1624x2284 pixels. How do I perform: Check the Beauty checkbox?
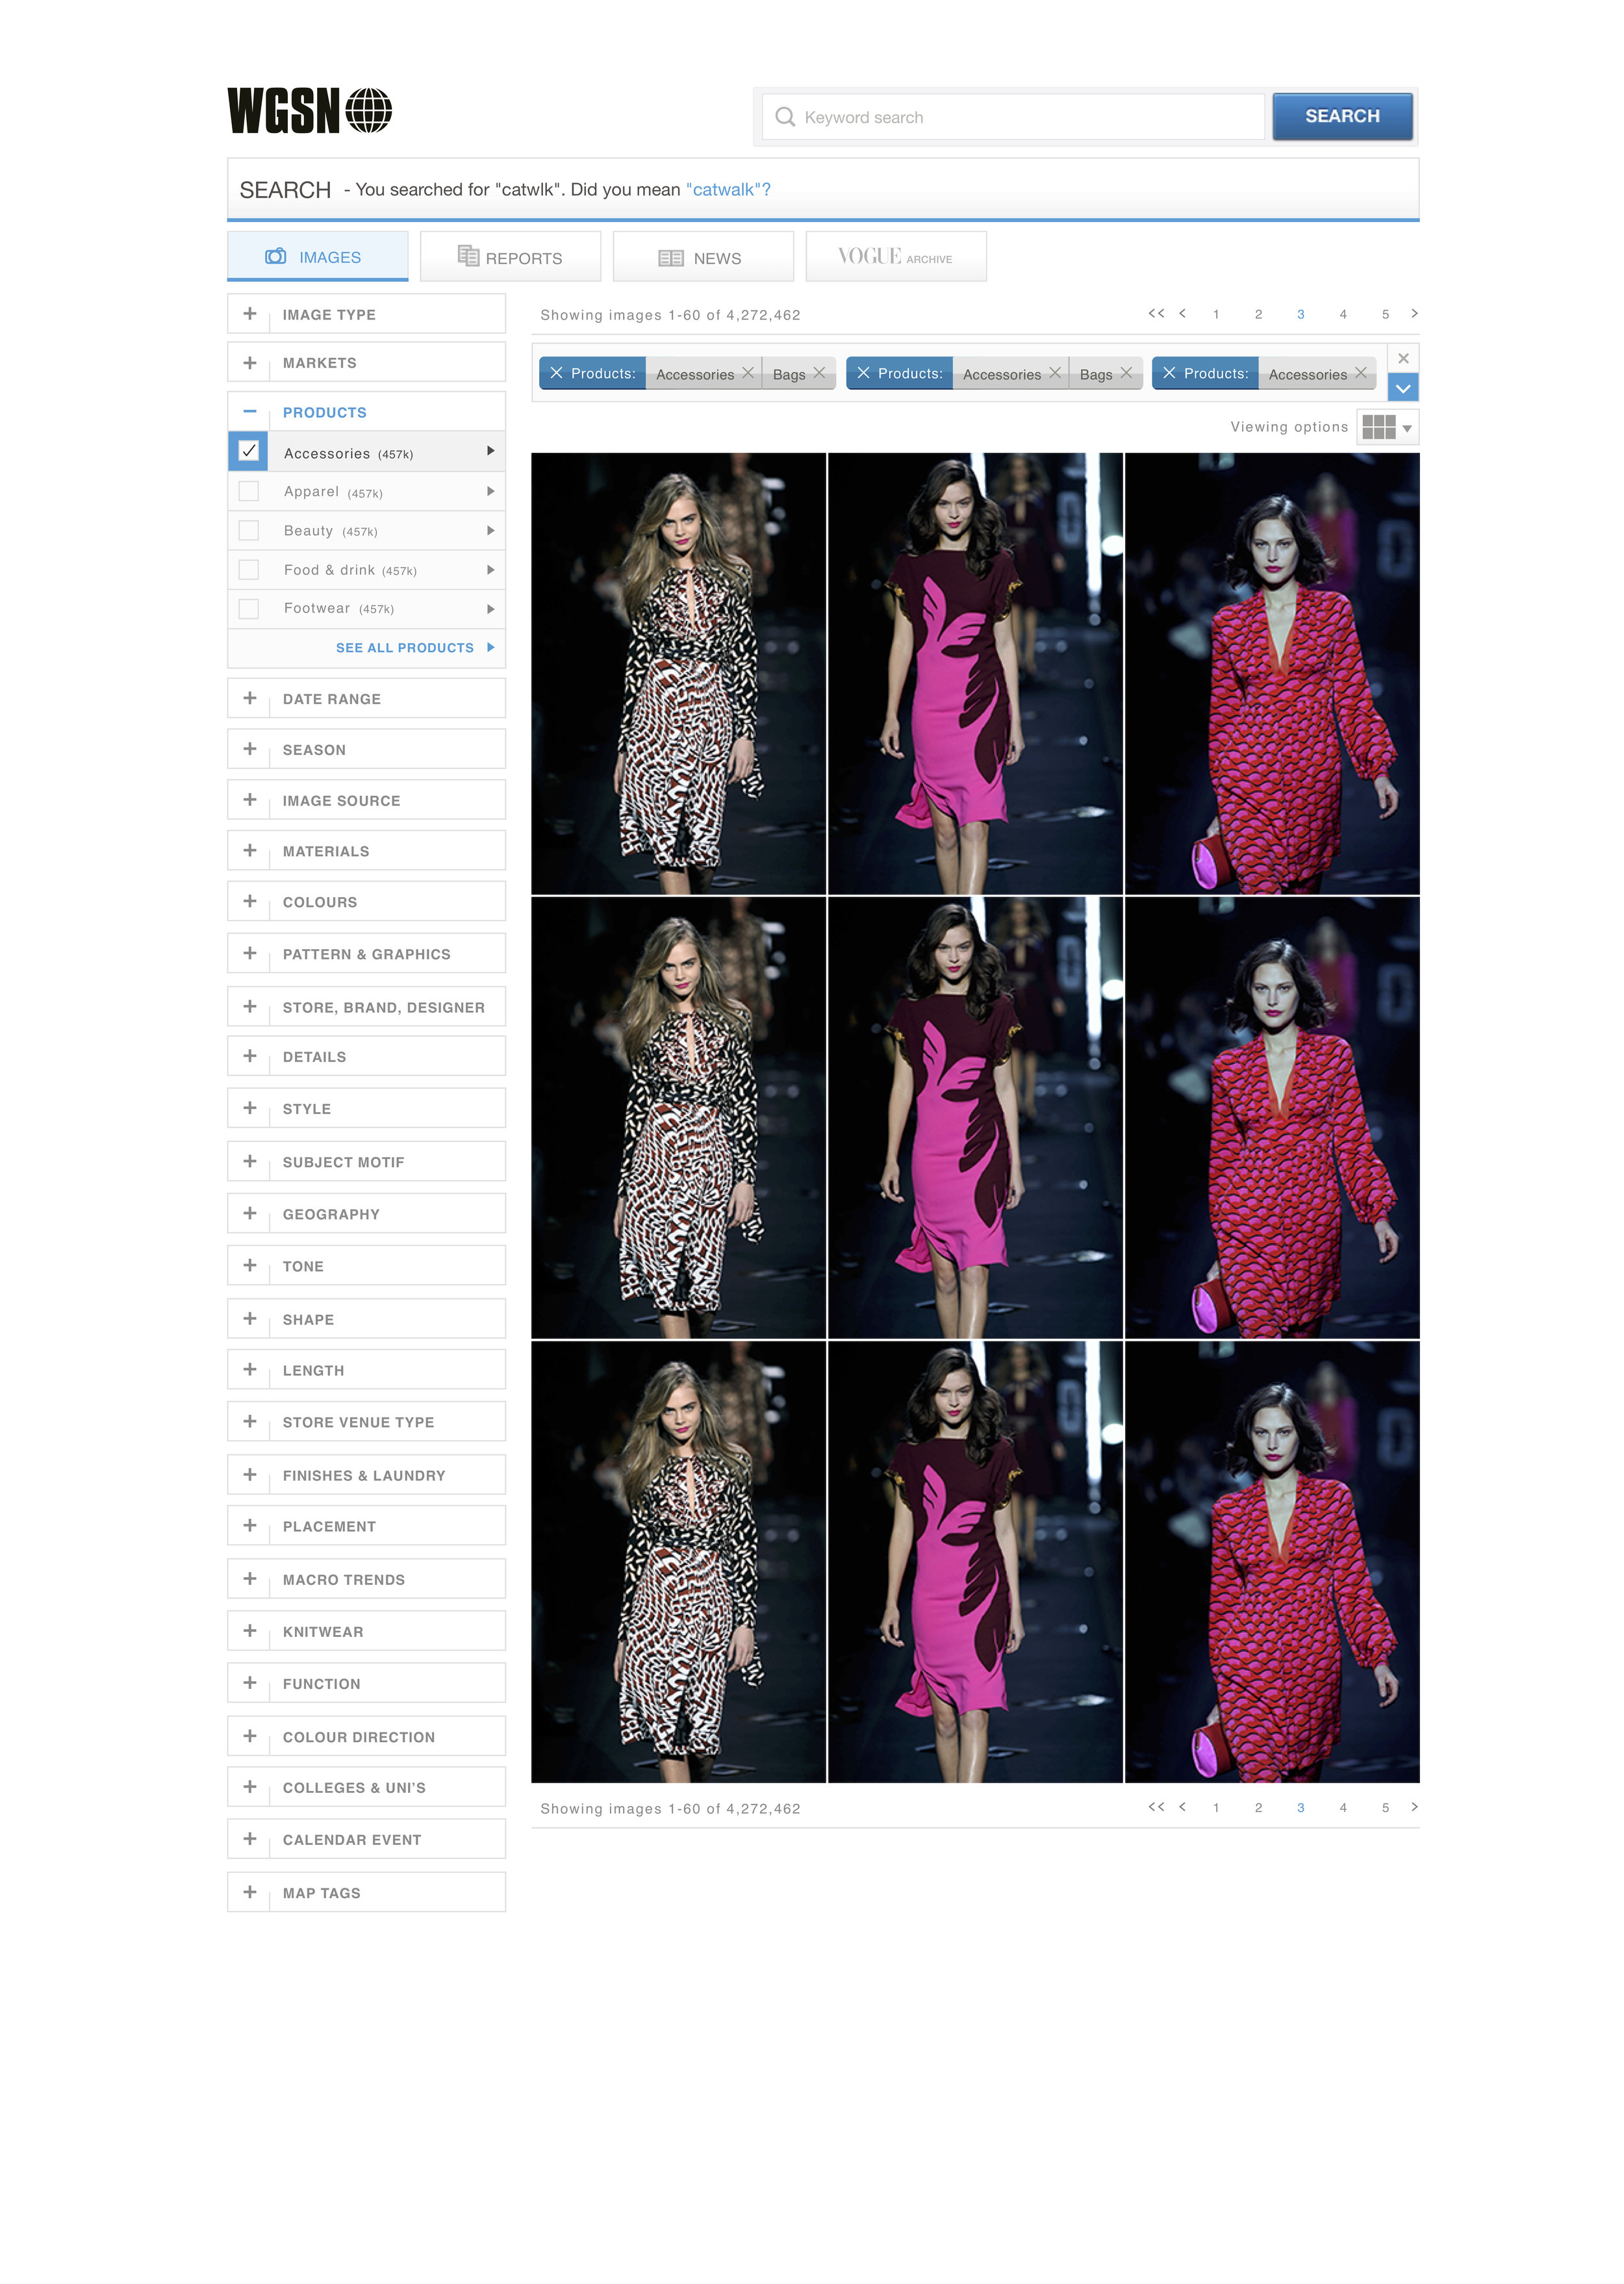(249, 530)
